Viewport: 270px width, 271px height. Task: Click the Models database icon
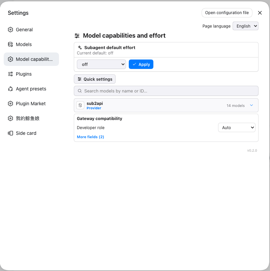pos(10,44)
